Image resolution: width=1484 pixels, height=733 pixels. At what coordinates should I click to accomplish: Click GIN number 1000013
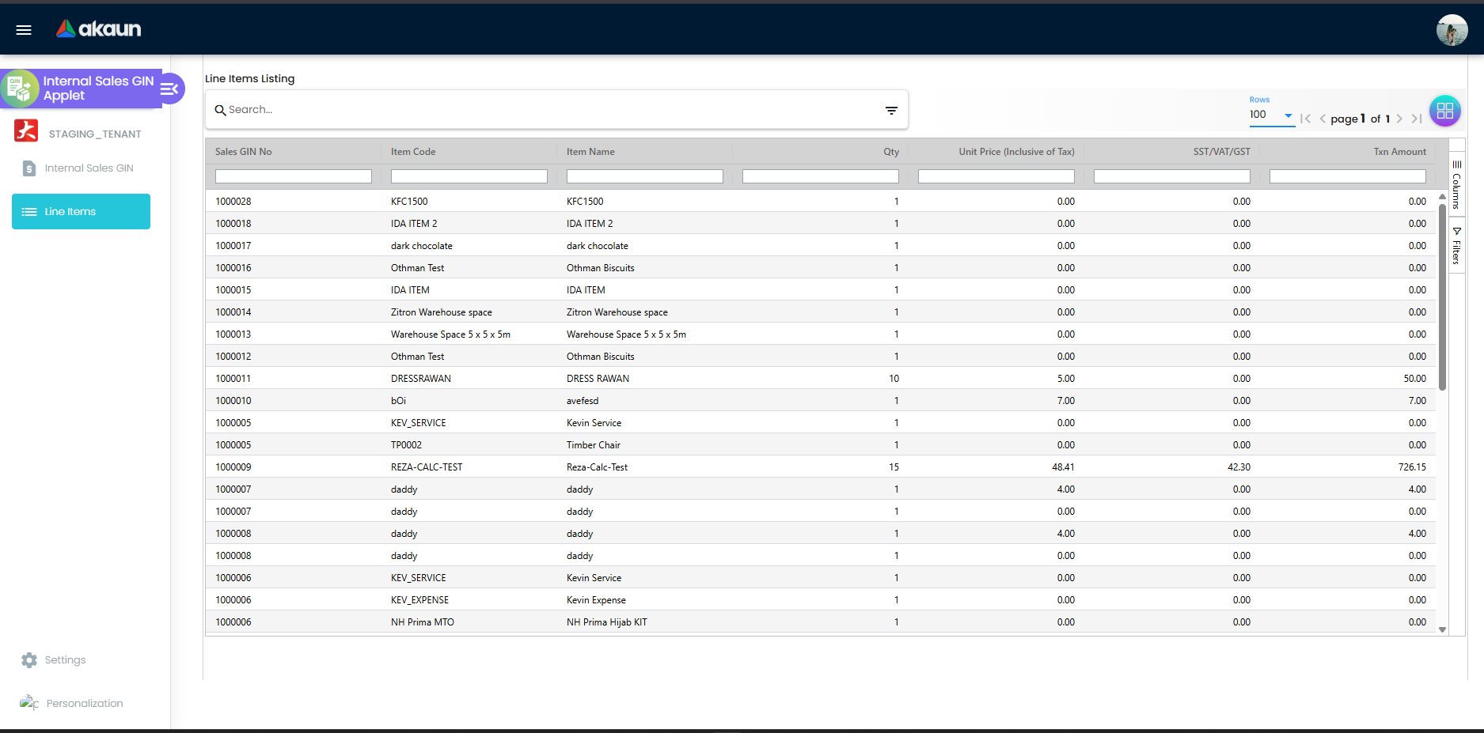233,334
